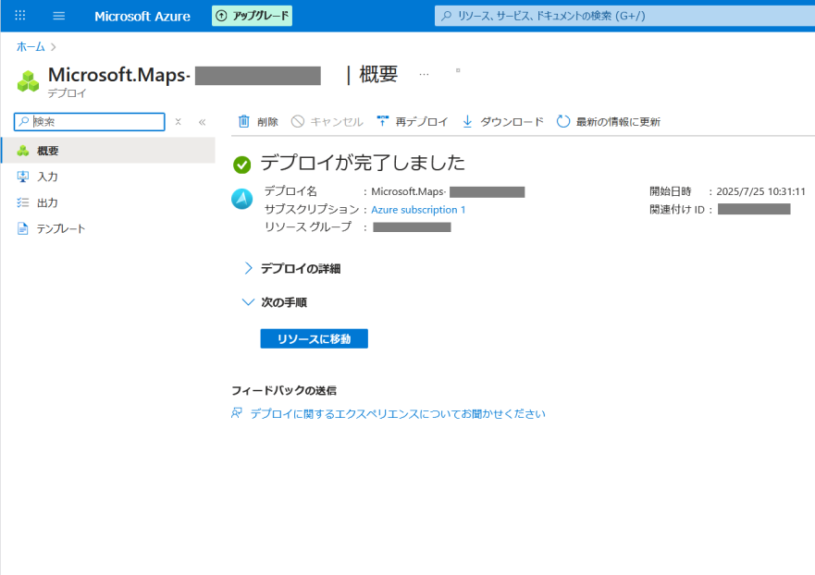Click the green cubes deployment icon

pos(28,81)
